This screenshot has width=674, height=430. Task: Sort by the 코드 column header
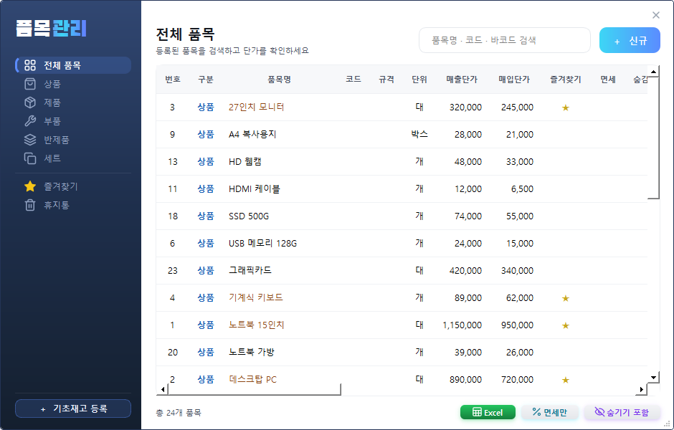tap(353, 80)
